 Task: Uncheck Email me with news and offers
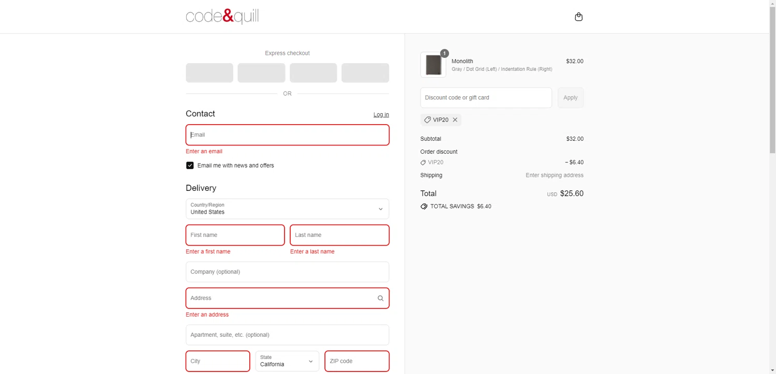point(190,166)
